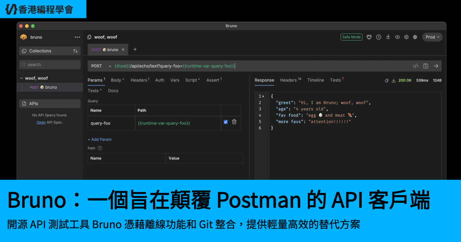Click the {{runtime-var-query-foo}} path cell
The width and height of the screenshot is (461, 242).
178,123
